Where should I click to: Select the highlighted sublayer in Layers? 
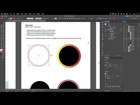[133, 39]
